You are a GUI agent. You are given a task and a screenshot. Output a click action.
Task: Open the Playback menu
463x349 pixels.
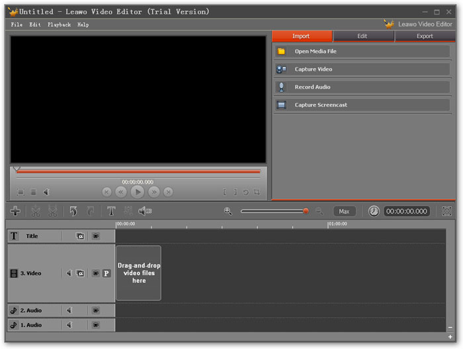tap(59, 24)
